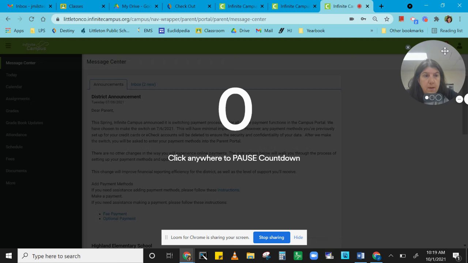Open Grades in the sidebar
The height and width of the screenshot is (263, 468).
coord(12,111)
